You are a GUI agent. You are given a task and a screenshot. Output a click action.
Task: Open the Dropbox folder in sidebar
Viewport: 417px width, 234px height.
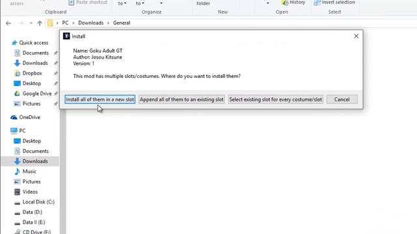(32, 73)
